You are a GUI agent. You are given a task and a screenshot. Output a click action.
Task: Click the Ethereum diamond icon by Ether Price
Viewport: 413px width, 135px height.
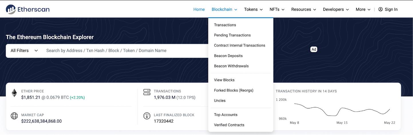(14, 93)
